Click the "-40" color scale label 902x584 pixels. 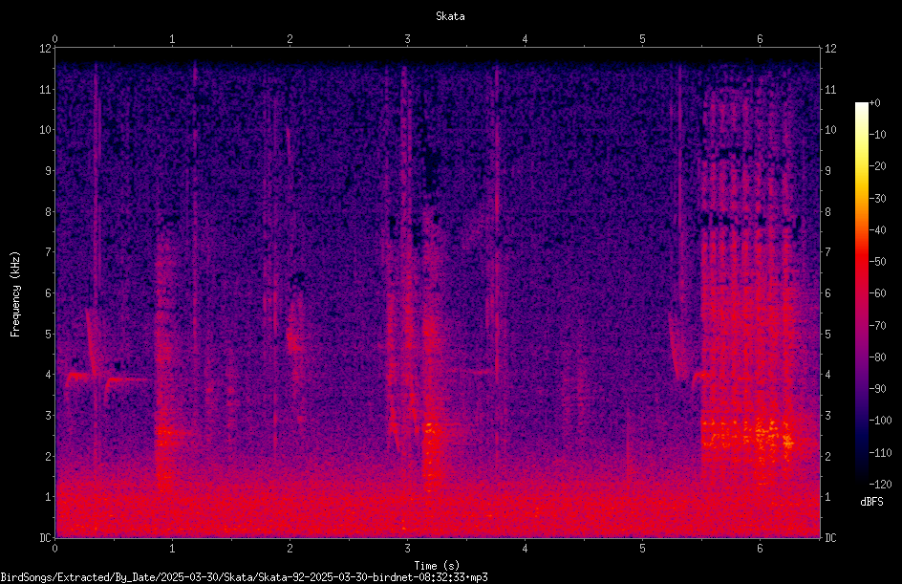877,230
